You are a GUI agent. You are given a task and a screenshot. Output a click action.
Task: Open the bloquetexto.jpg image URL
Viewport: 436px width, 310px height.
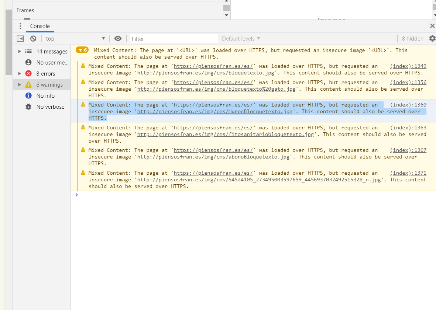click(x=206, y=73)
